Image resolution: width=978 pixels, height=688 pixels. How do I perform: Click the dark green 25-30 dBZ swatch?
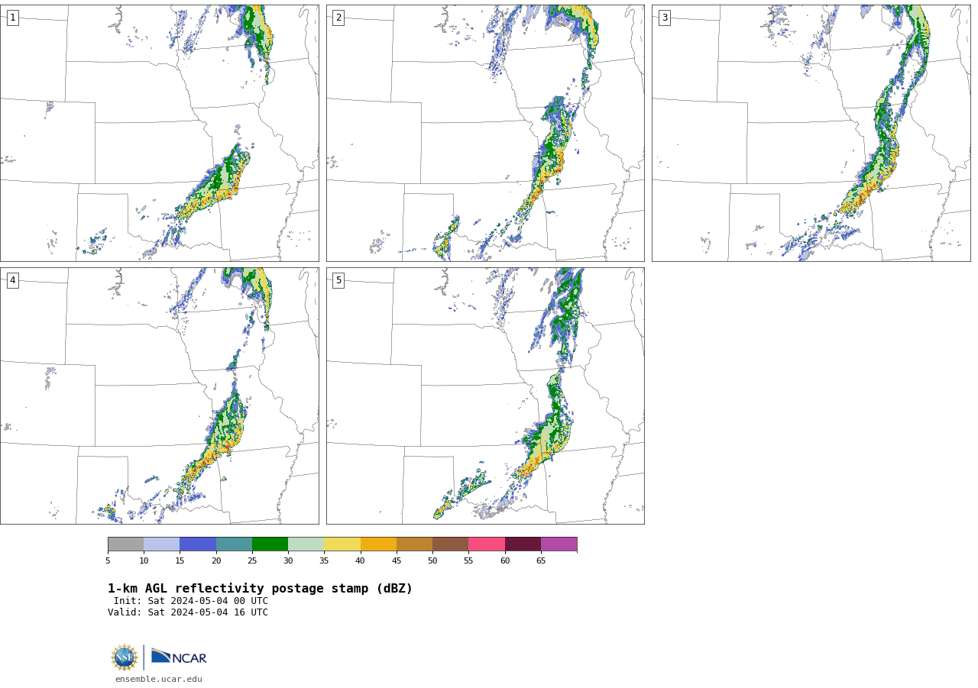270,544
